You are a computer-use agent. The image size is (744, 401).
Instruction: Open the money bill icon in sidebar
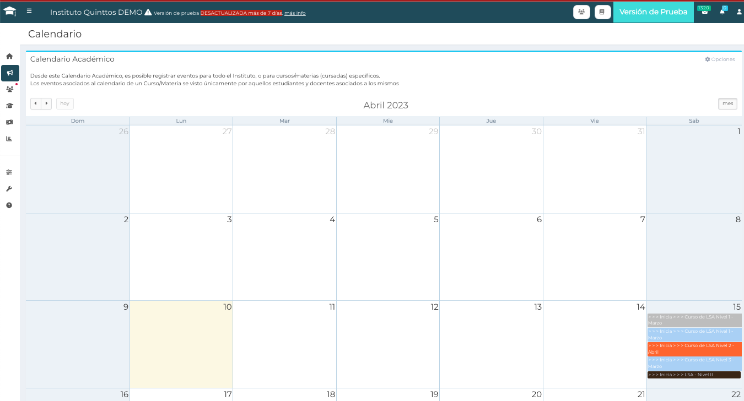coord(9,122)
